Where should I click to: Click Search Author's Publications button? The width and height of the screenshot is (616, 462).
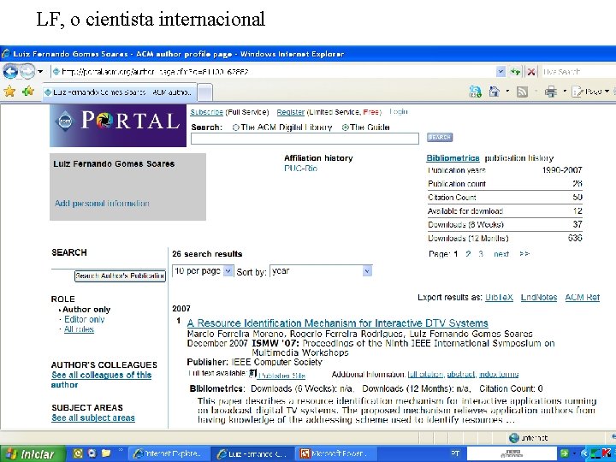pyautogui.click(x=121, y=276)
